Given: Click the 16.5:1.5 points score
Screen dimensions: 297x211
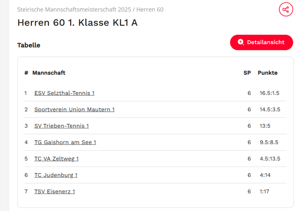Looking at the screenshot, I should 269,93.
